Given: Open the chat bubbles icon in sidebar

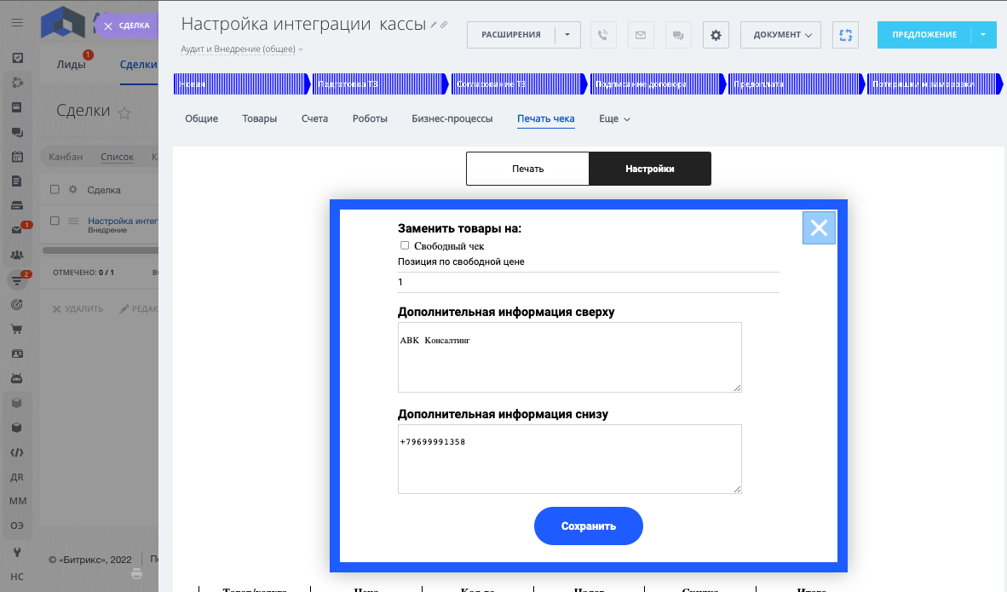Looking at the screenshot, I should [17, 132].
